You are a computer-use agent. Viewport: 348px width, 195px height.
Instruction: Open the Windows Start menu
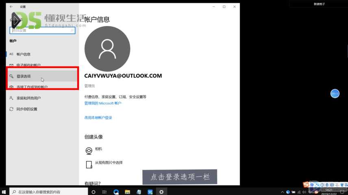(x=4, y=192)
